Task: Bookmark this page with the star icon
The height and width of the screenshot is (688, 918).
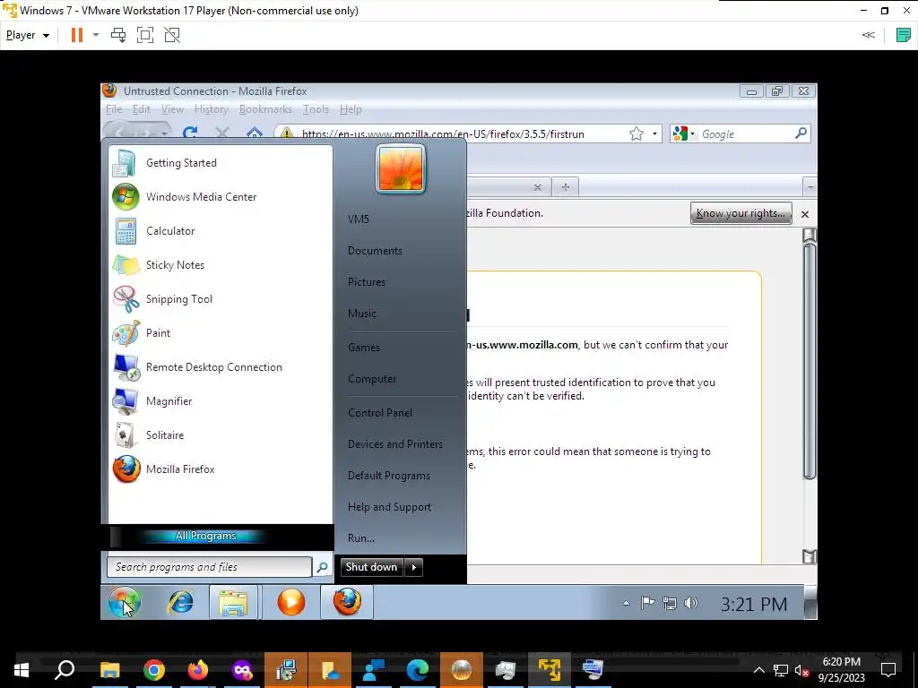Action: [x=637, y=134]
